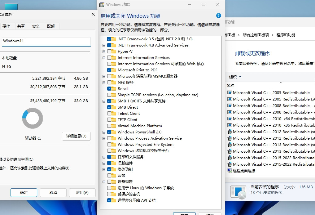Image resolution: width=315 pixels, height=215 pixels.
Task: Click the folder icon beside Recall
Action: [114, 89]
